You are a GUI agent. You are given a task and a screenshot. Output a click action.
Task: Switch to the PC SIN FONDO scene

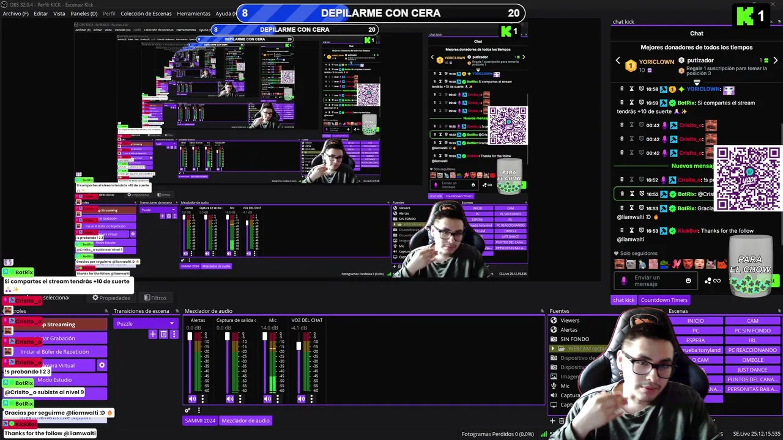click(752, 331)
